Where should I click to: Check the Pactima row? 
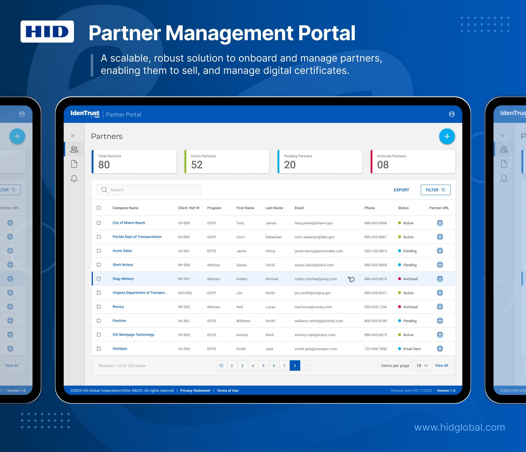click(99, 320)
